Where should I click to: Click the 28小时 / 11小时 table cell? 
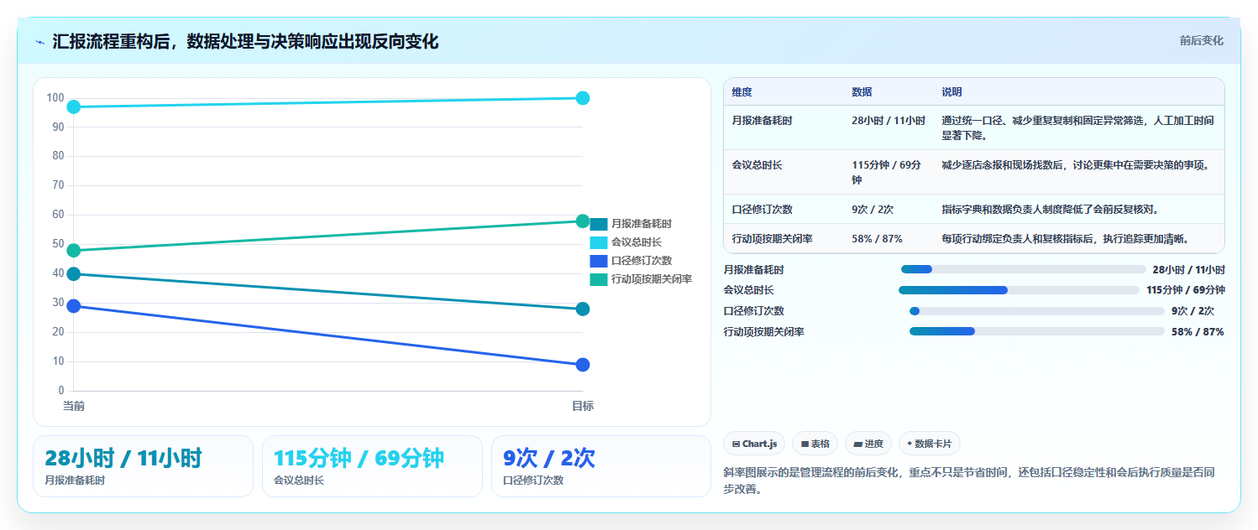(x=888, y=121)
